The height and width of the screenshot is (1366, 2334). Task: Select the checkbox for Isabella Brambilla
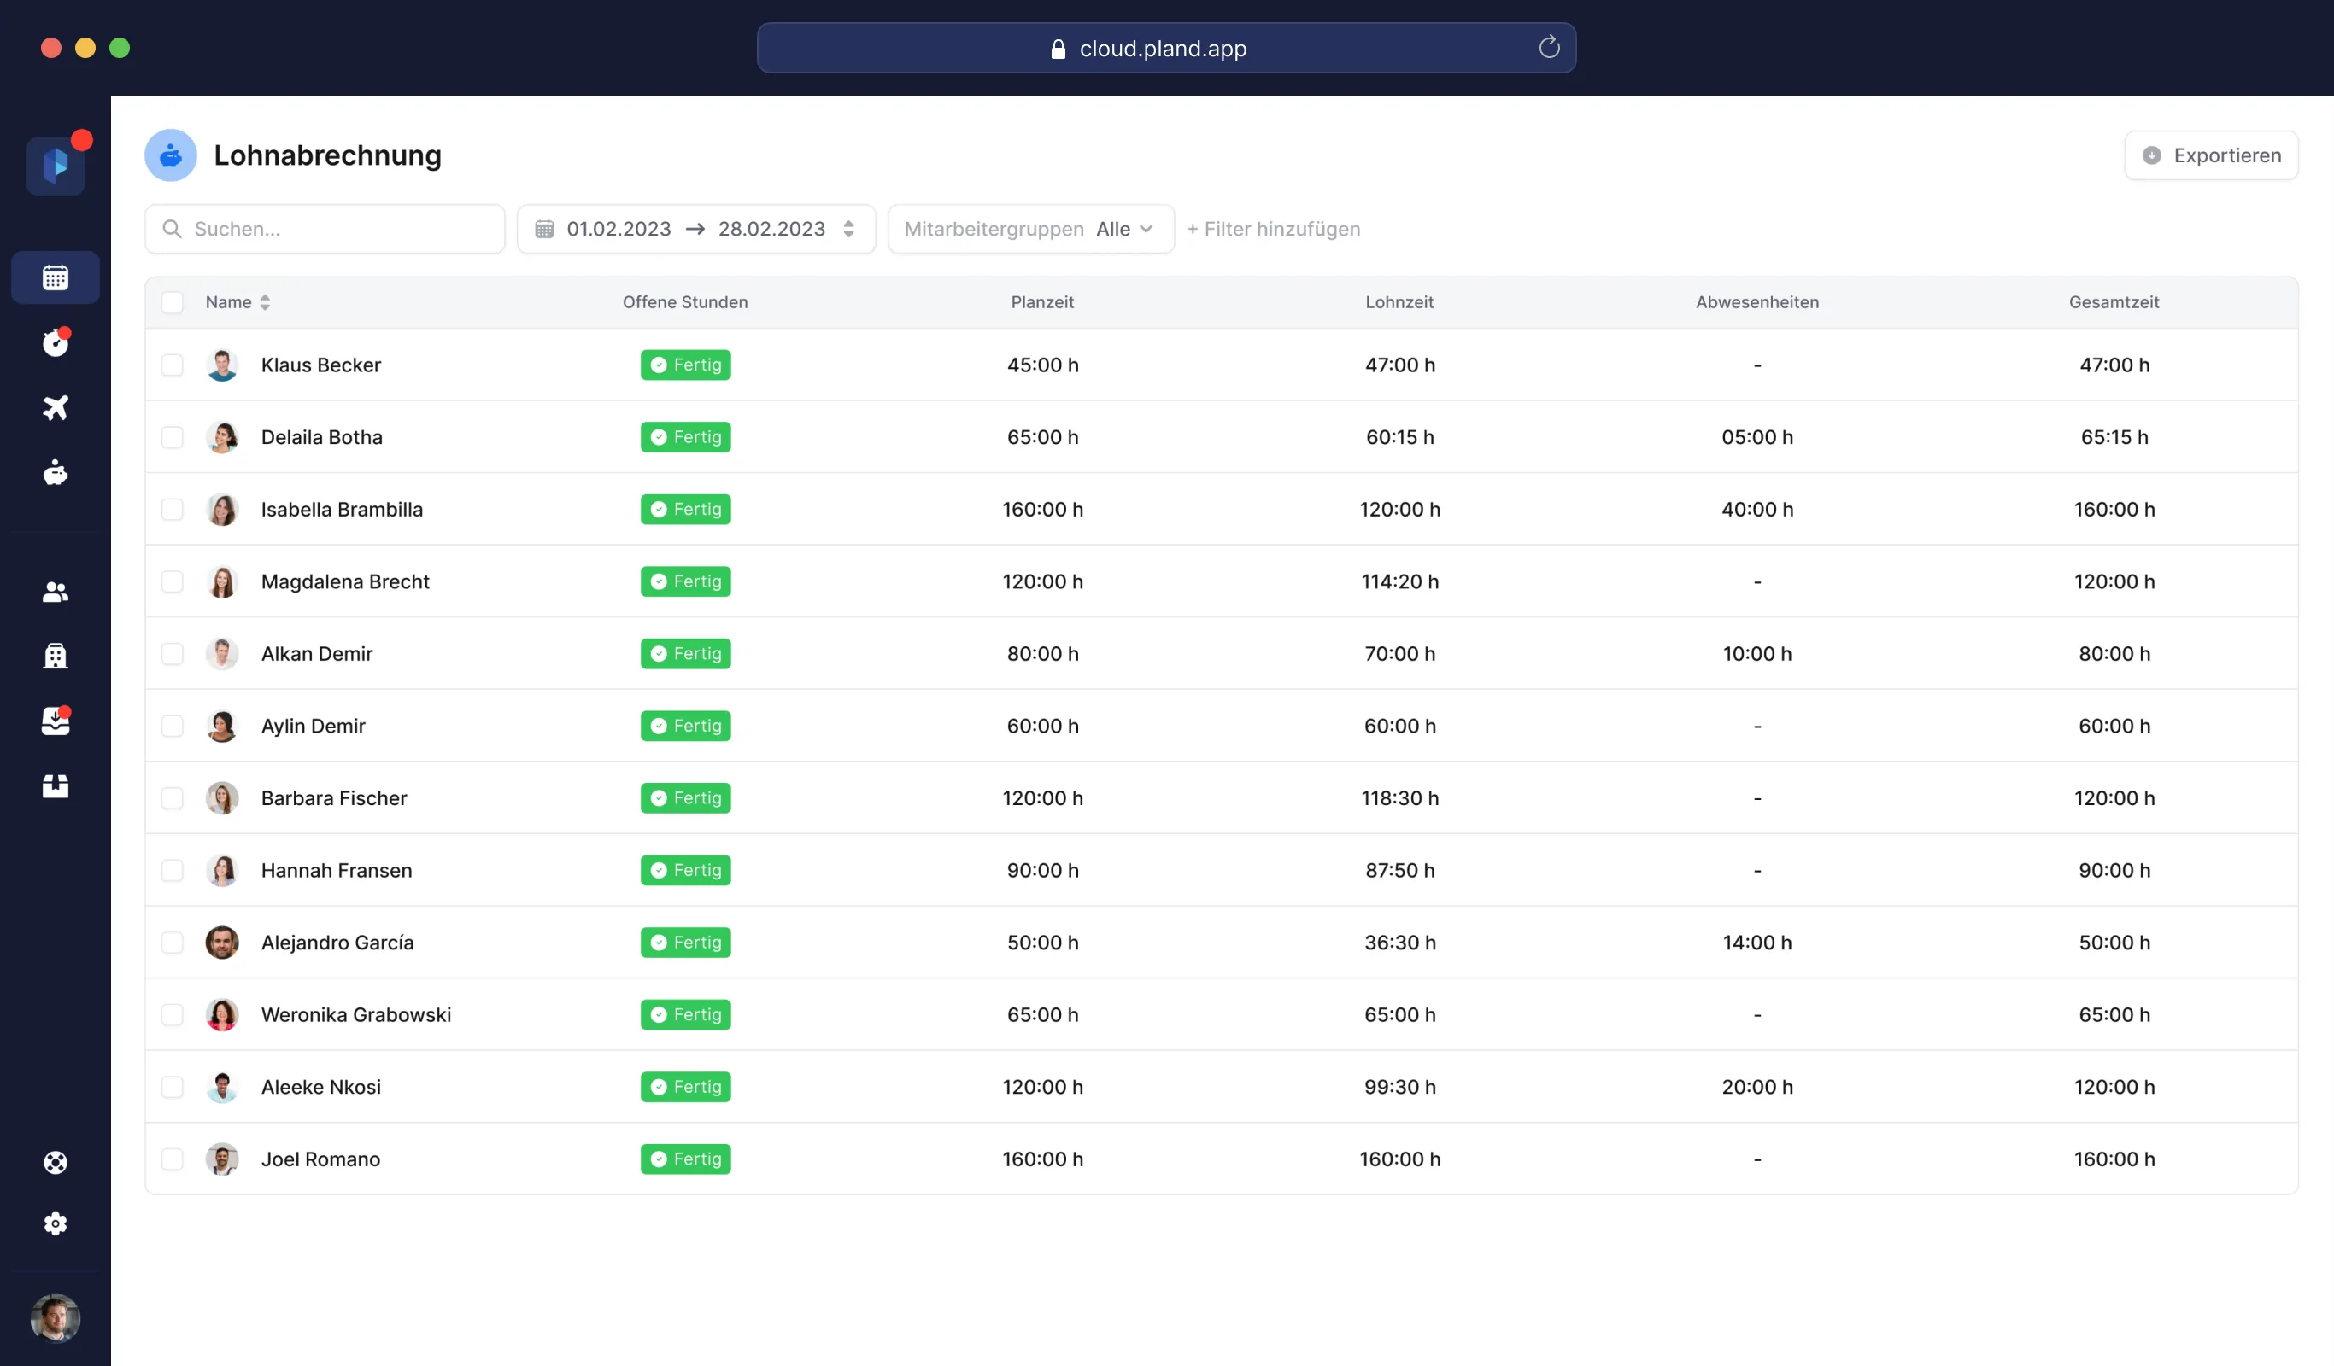coord(173,509)
